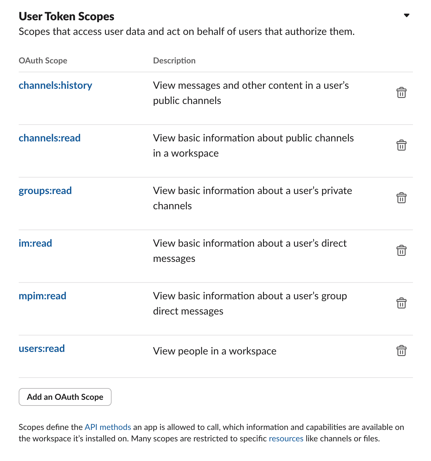The height and width of the screenshot is (461, 431).
Task: Click the resources link
Action: pyautogui.click(x=286, y=438)
